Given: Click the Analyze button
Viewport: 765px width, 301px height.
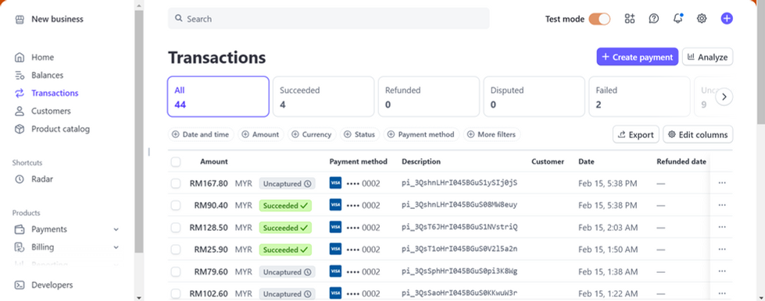Looking at the screenshot, I should point(707,56).
